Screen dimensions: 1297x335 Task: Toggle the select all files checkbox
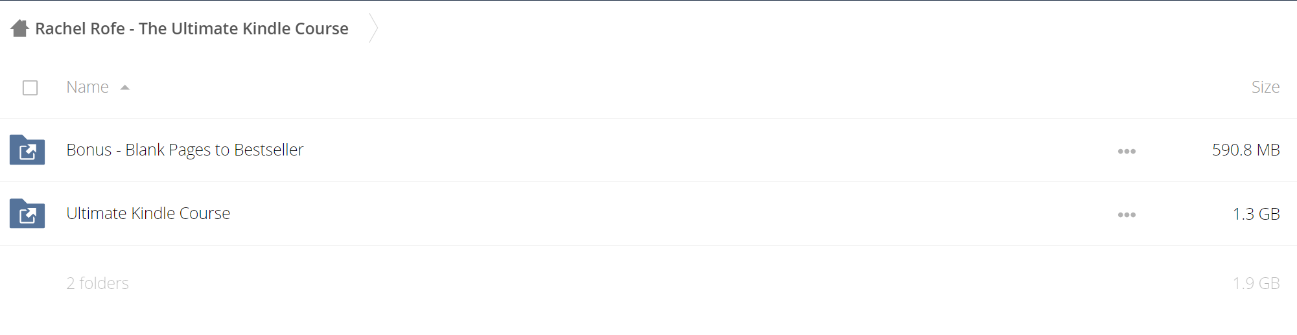pos(30,87)
